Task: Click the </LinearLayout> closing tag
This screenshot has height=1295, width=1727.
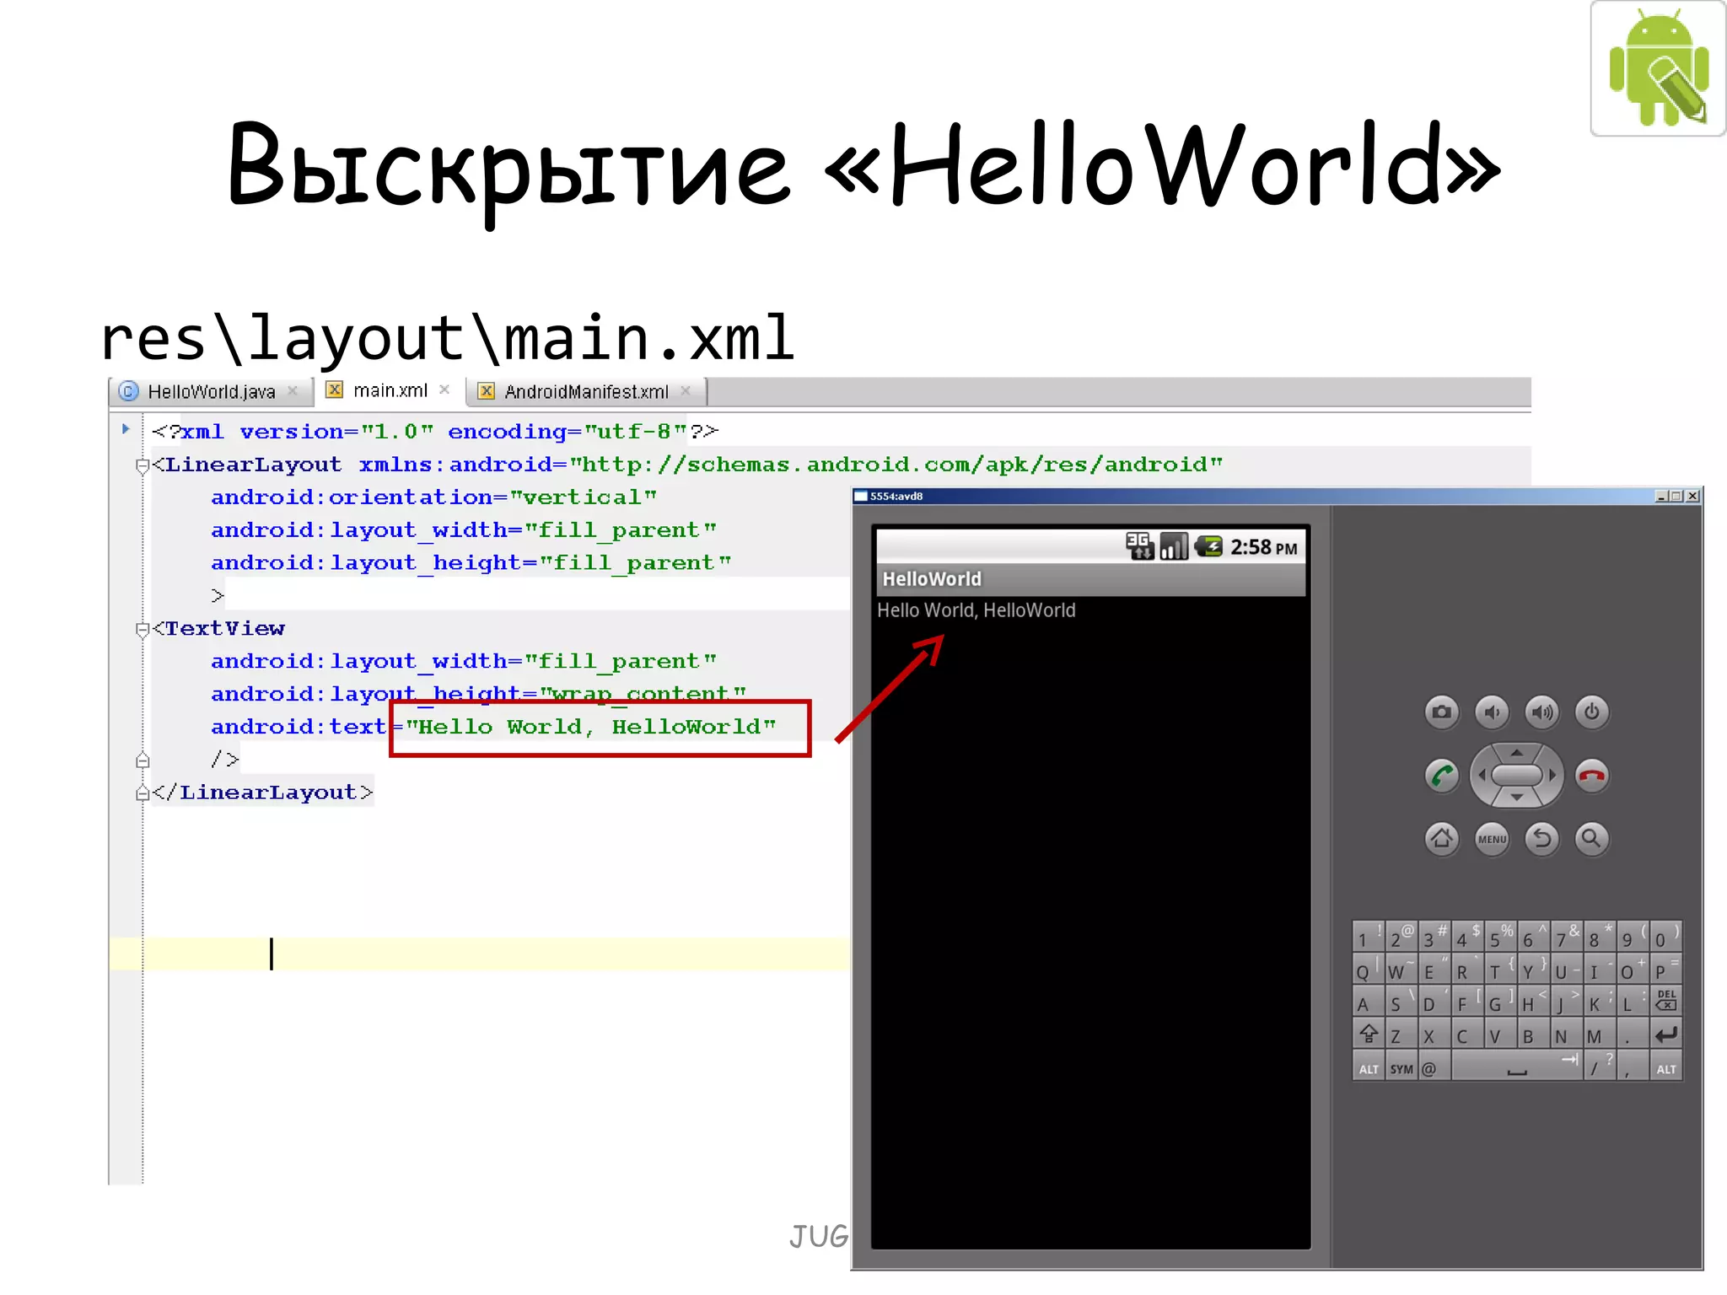Action: click(262, 793)
